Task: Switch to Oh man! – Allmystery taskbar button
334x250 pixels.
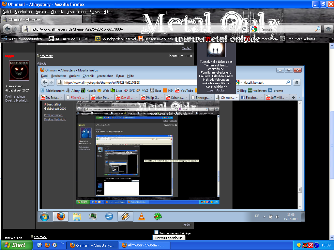Action: (92, 245)
